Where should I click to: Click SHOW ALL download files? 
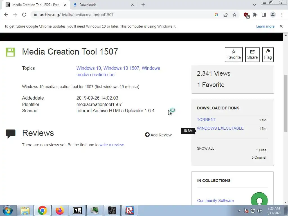click(x=205, y=148)
